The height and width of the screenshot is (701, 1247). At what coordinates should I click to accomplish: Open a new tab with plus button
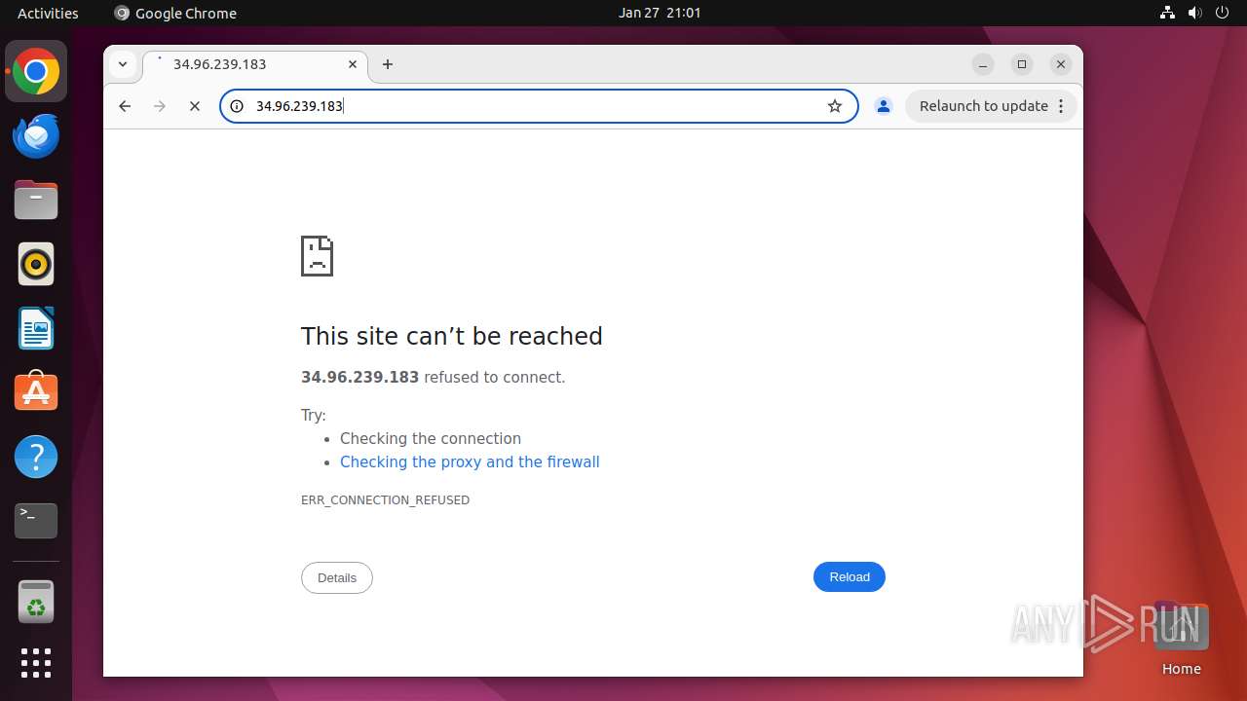tap(388, 64)
